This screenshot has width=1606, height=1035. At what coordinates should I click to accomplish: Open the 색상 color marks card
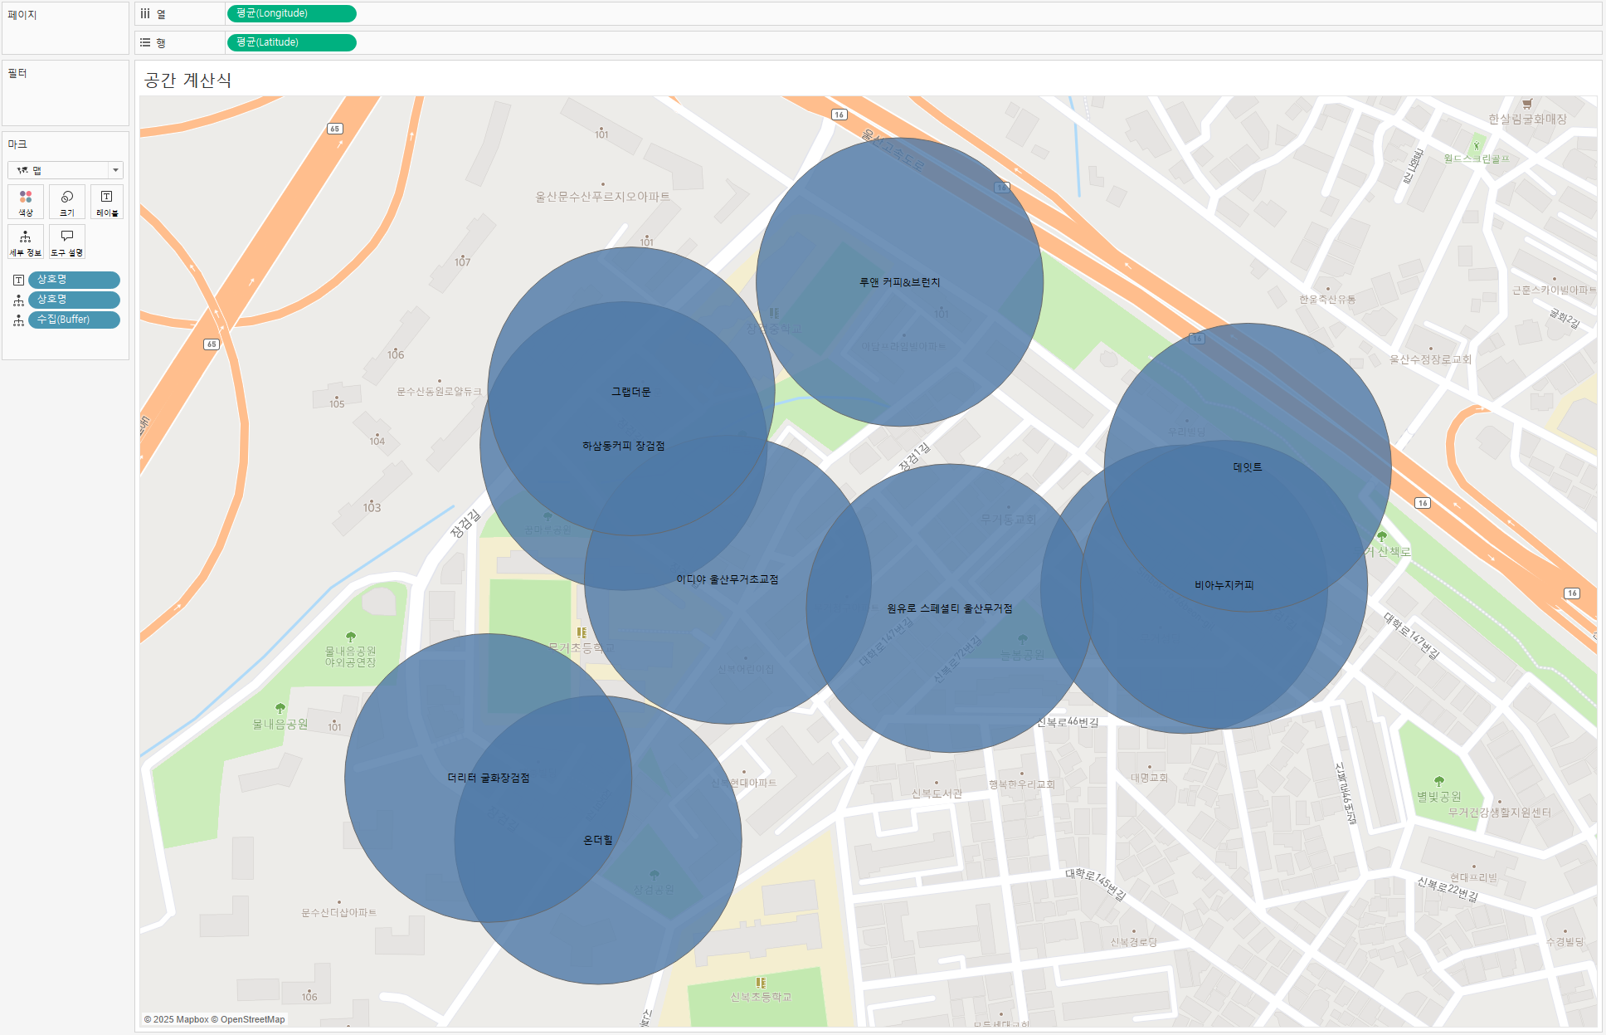click(26, 202)
